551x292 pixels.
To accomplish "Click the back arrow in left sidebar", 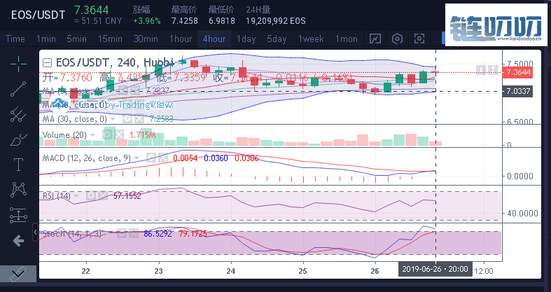I will pyautogui.click(x=18, y=241).
